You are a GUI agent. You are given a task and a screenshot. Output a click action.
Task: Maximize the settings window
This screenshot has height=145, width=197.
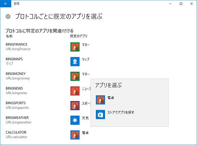[181, 4]
